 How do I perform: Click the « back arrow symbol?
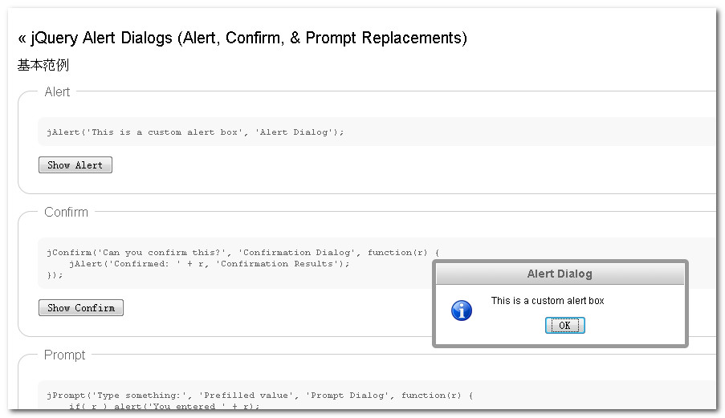[22, 39]
